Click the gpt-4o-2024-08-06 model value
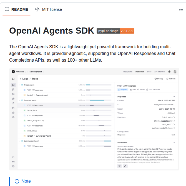186x186 pixels. click(x=167, y=109)
